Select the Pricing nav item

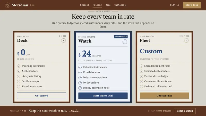click(x=97, y=5)
